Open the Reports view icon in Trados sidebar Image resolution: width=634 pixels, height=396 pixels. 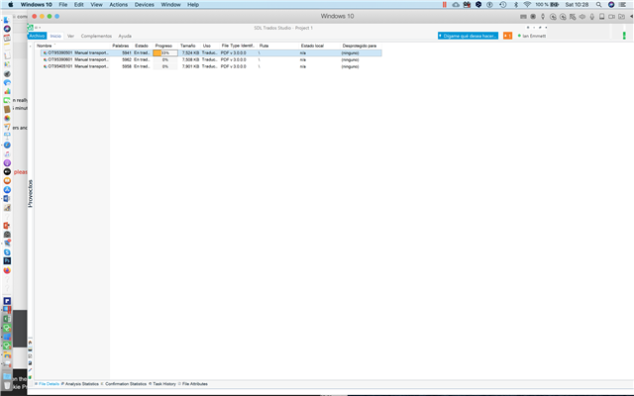(30, 363)
